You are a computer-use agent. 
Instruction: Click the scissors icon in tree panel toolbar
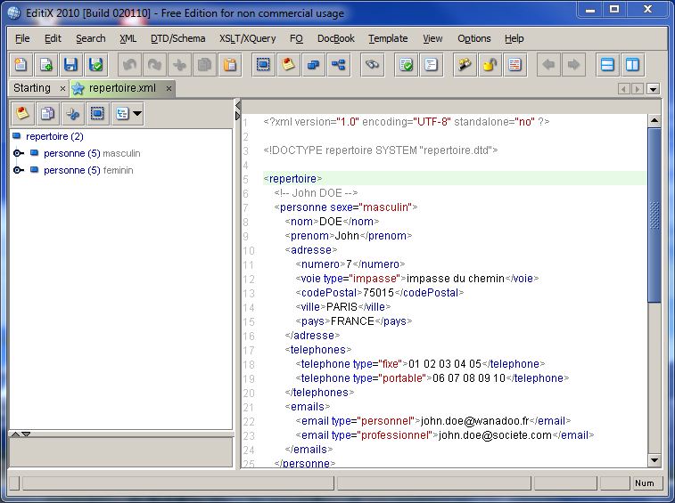[72, 114]
